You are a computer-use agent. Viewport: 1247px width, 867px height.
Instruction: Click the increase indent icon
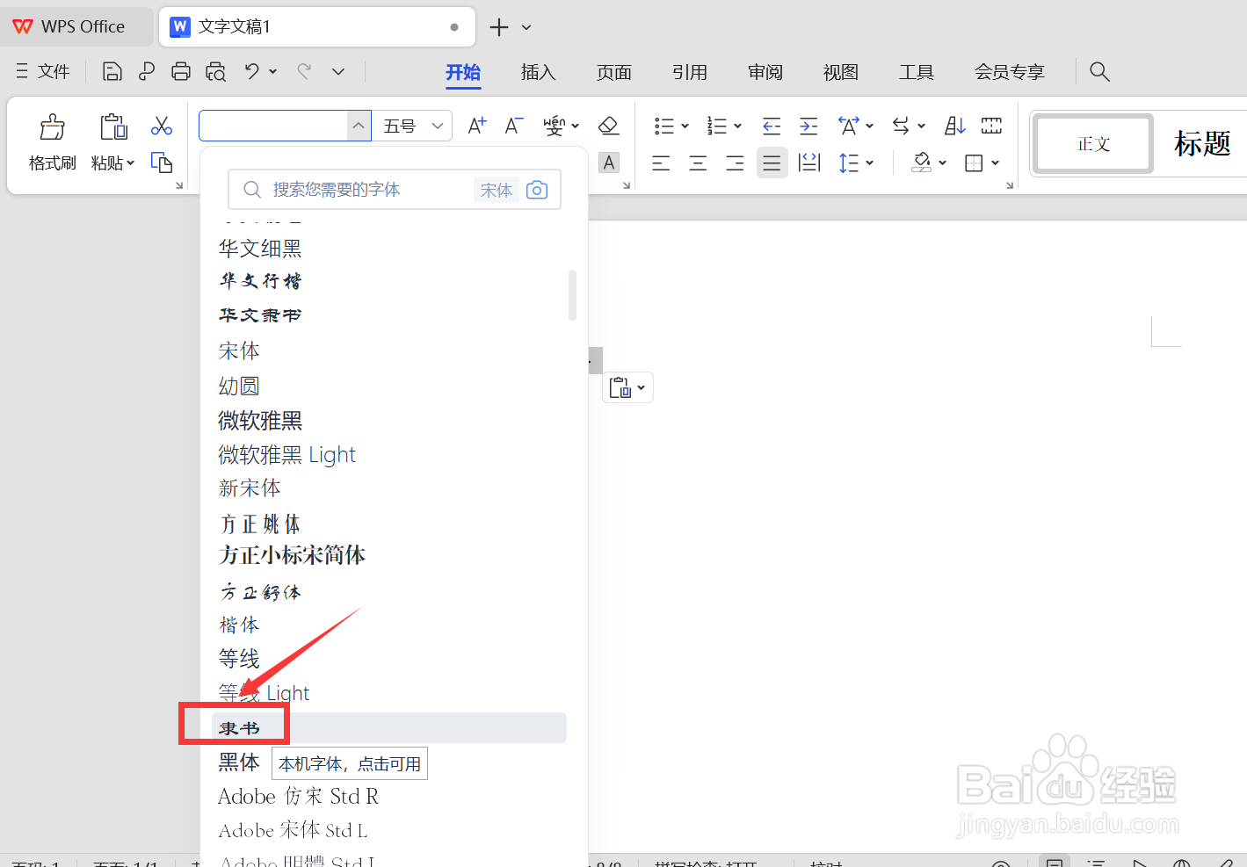click(808, 126)
